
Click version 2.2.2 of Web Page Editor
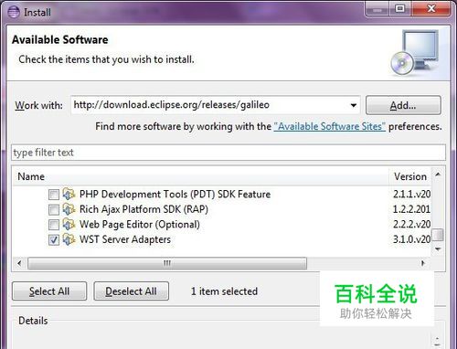click(x=411, y=225)
